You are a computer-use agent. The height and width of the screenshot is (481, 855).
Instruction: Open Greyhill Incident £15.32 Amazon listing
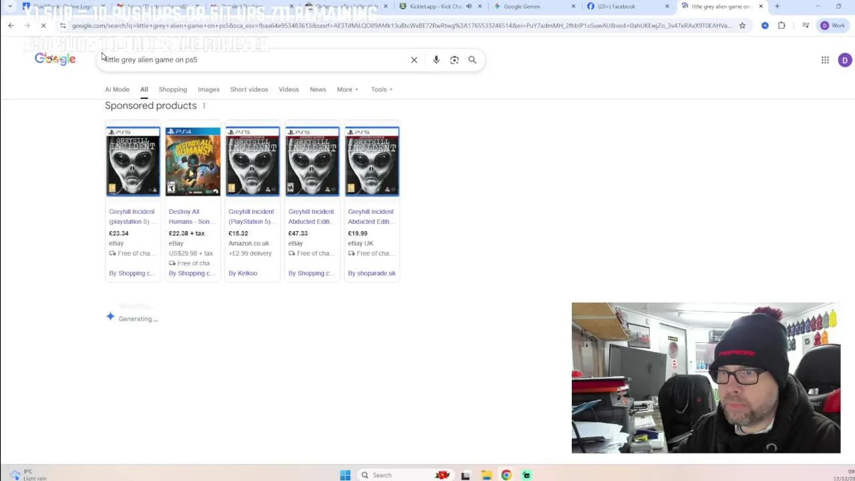point(251,216)
